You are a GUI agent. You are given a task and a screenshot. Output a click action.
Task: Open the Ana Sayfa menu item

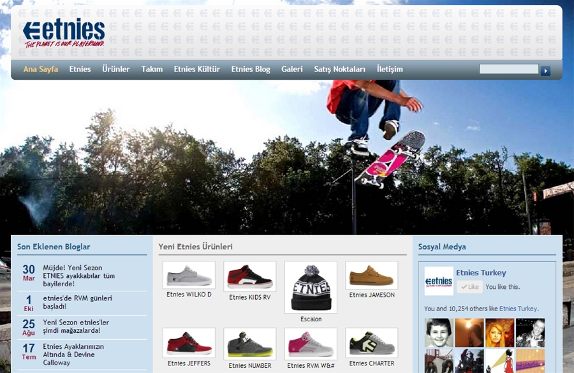click(x=41, y=69)
